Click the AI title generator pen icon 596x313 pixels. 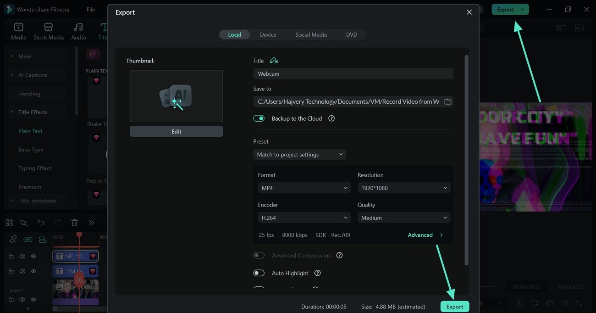point(274,61)
